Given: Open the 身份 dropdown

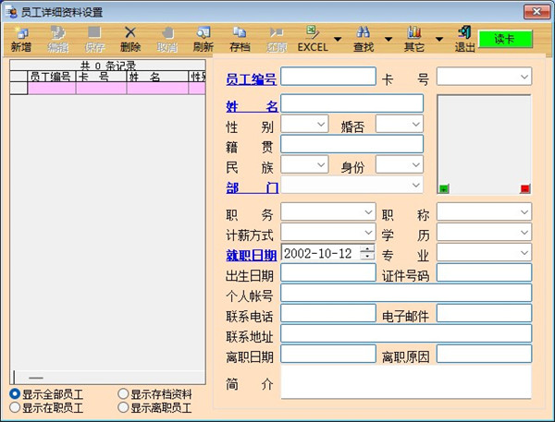Looking at the screenshot, I should tap(400, 164).
